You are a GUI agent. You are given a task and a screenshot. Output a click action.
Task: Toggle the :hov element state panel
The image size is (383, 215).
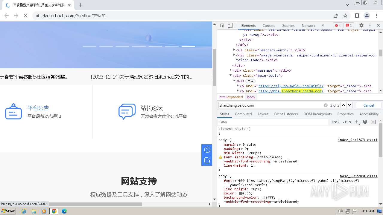tap(335, 122)
